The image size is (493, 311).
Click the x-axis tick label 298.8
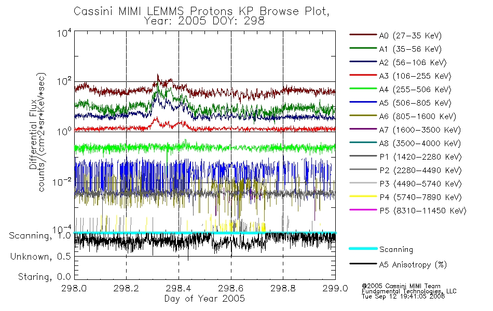tap(283, 288)
